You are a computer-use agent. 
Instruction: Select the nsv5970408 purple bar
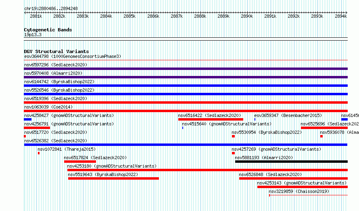click(186, 77)
